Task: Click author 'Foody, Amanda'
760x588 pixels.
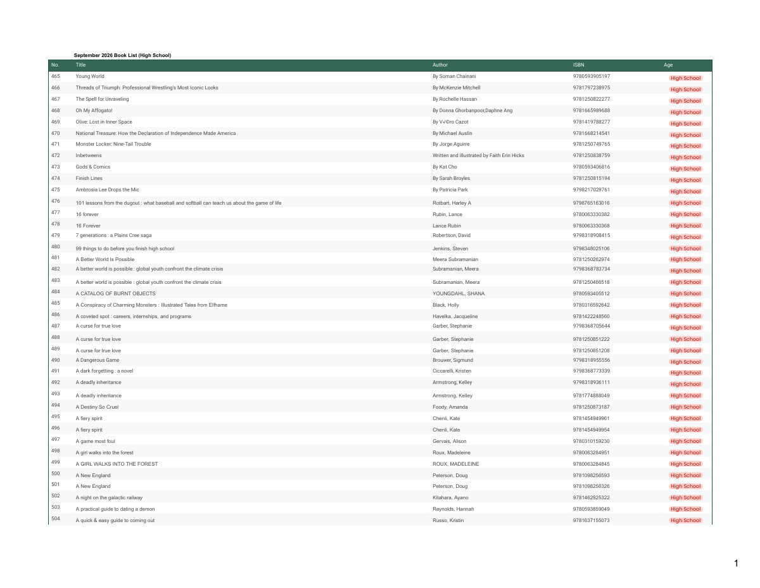Action: point(450,407)
